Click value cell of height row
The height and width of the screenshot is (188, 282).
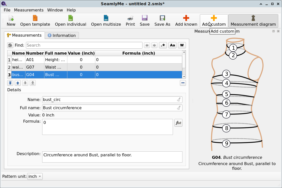point(81,60)
